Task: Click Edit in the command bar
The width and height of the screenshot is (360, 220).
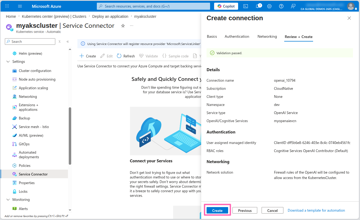Action: (x=107, y=56)
